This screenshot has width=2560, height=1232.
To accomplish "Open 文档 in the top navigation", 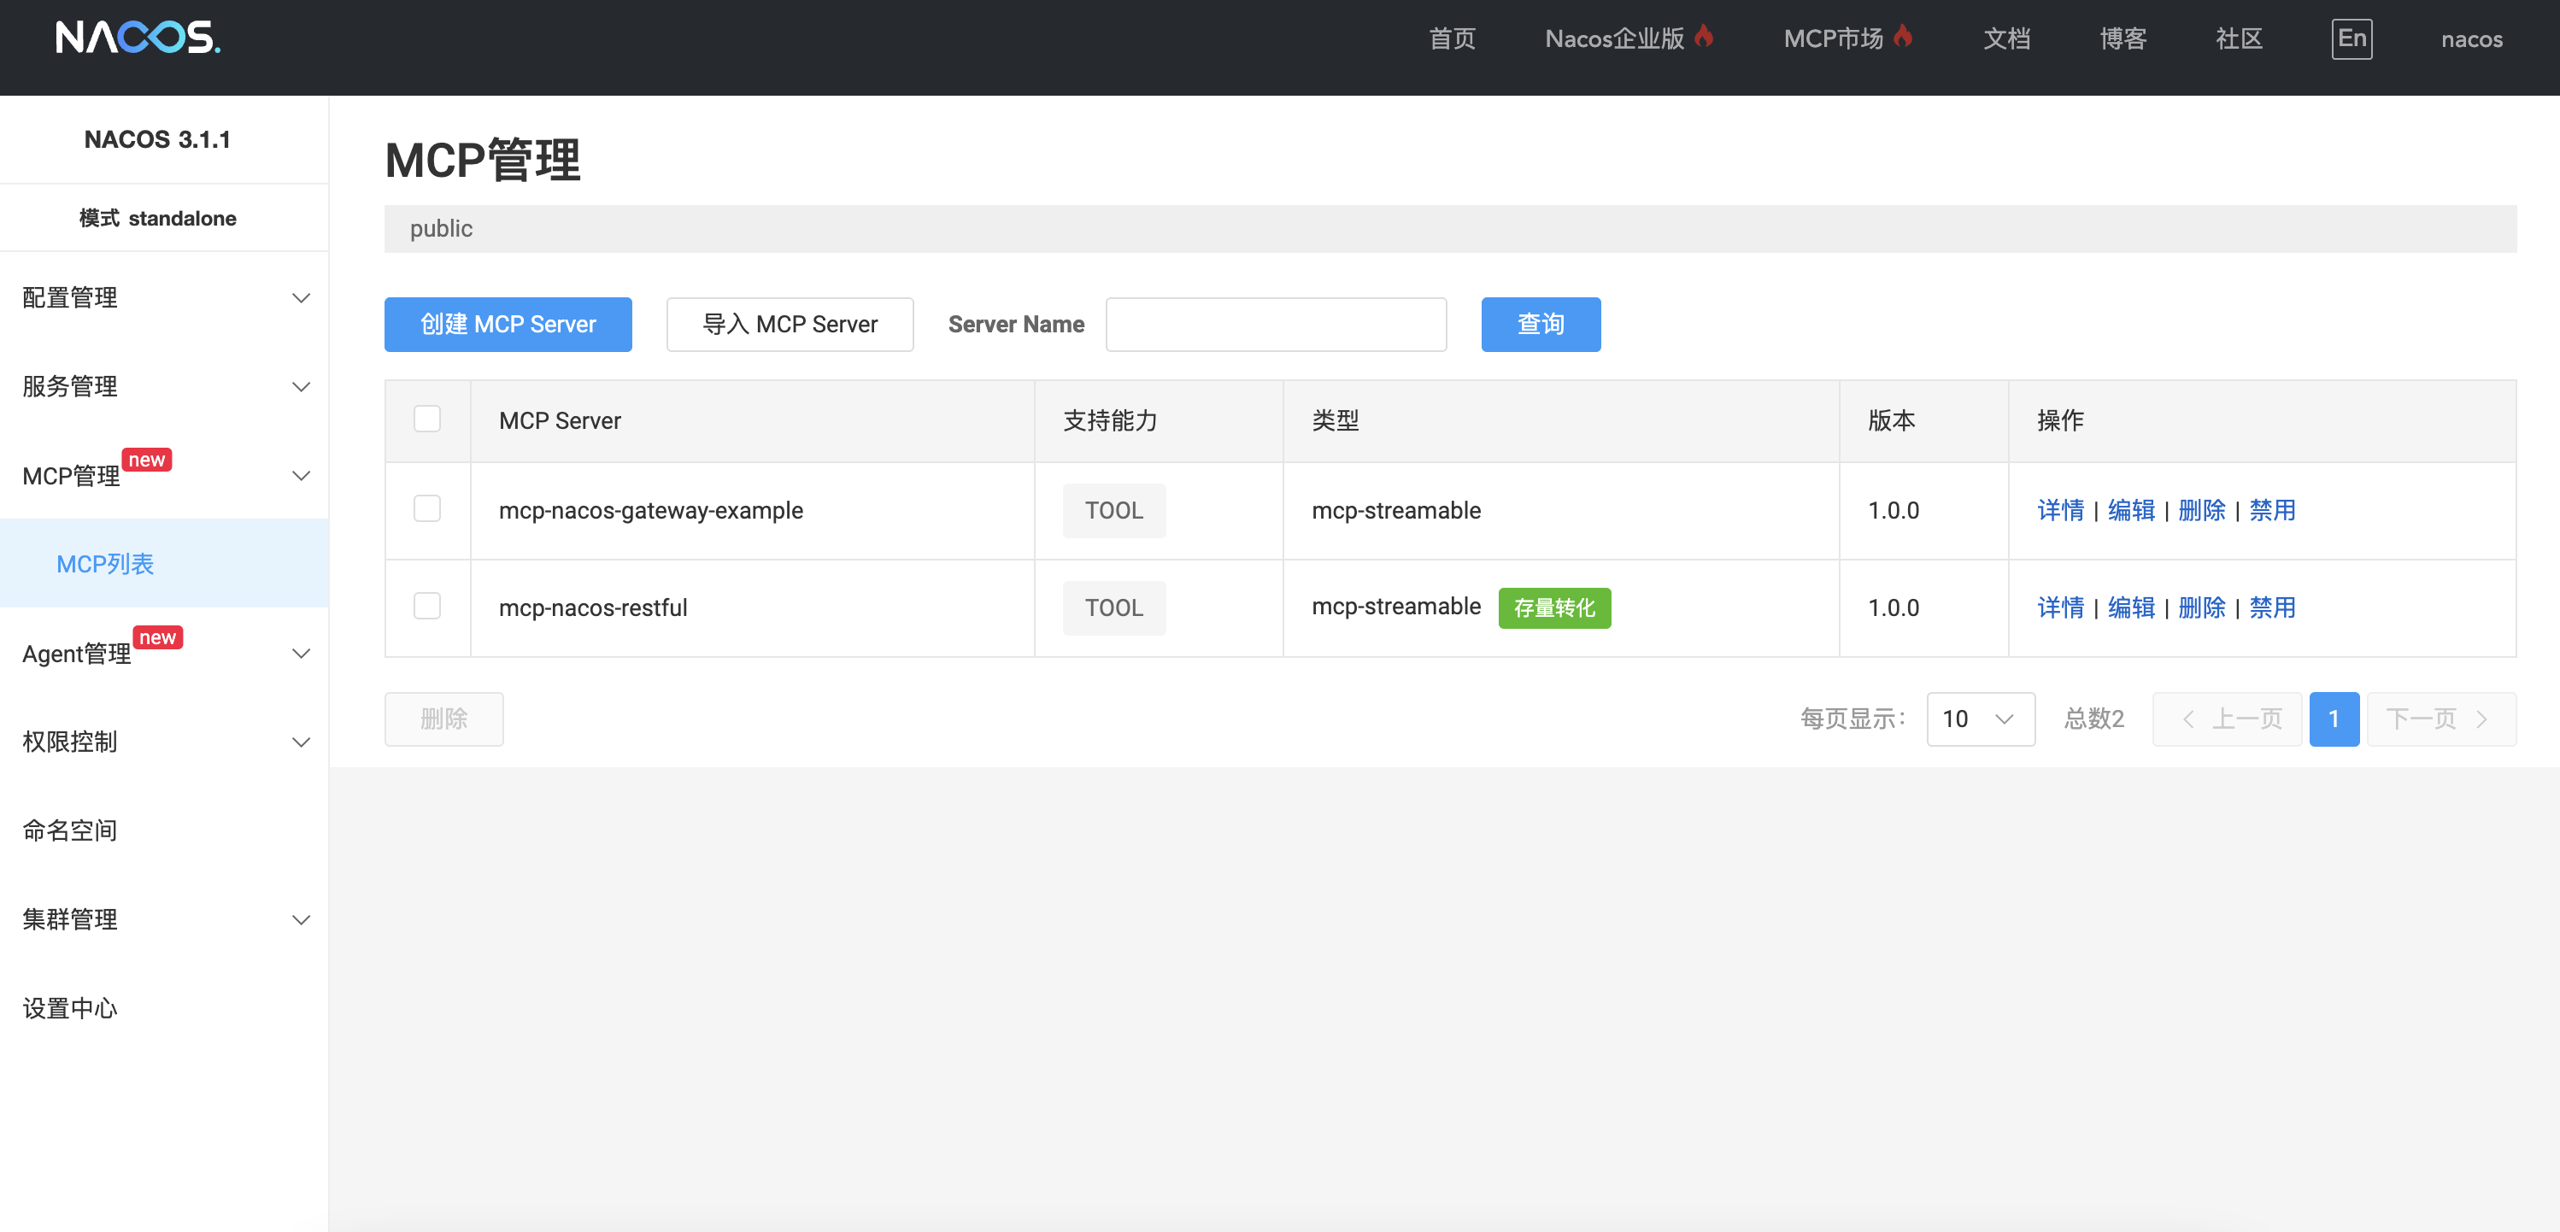I will 2006,38.
